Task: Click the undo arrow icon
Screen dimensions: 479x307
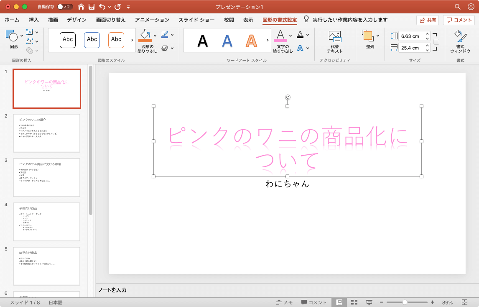Action: pos(102,7)
